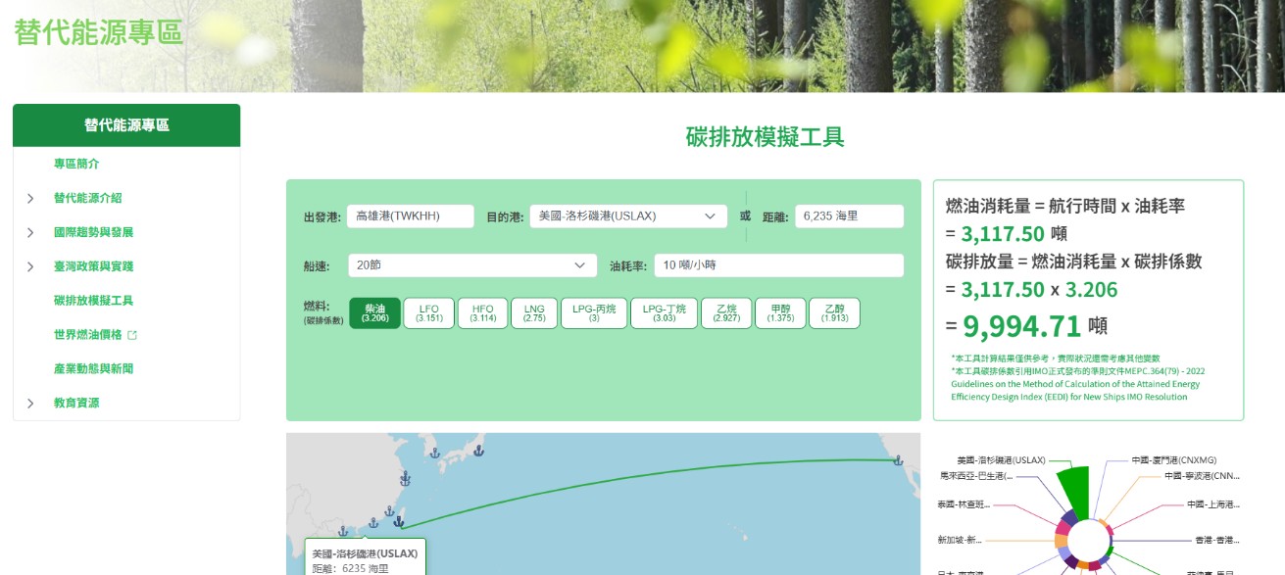Go to 產業動態與新聞 menu item
Image resolution: width=1285 pixels, height=575 pixels.
93,368
